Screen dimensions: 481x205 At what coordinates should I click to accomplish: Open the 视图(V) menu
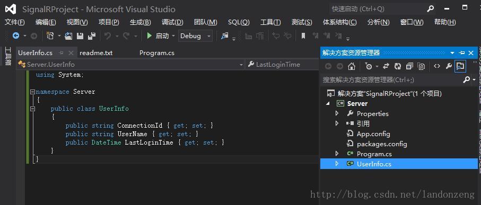tap(77, 22)
